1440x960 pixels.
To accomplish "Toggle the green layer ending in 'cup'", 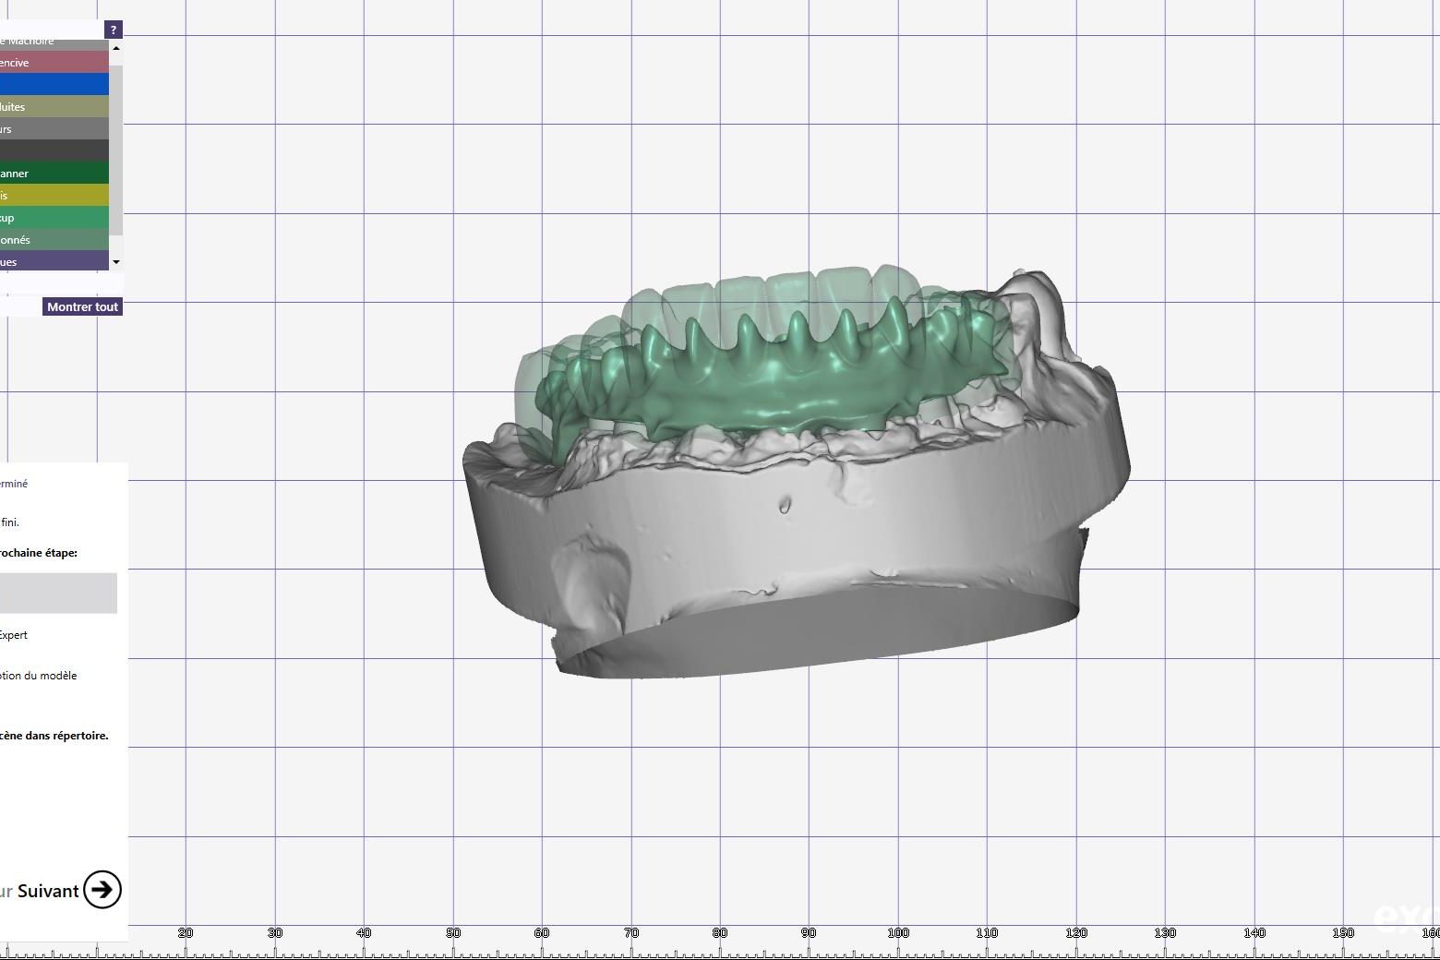I will (54, 218).
